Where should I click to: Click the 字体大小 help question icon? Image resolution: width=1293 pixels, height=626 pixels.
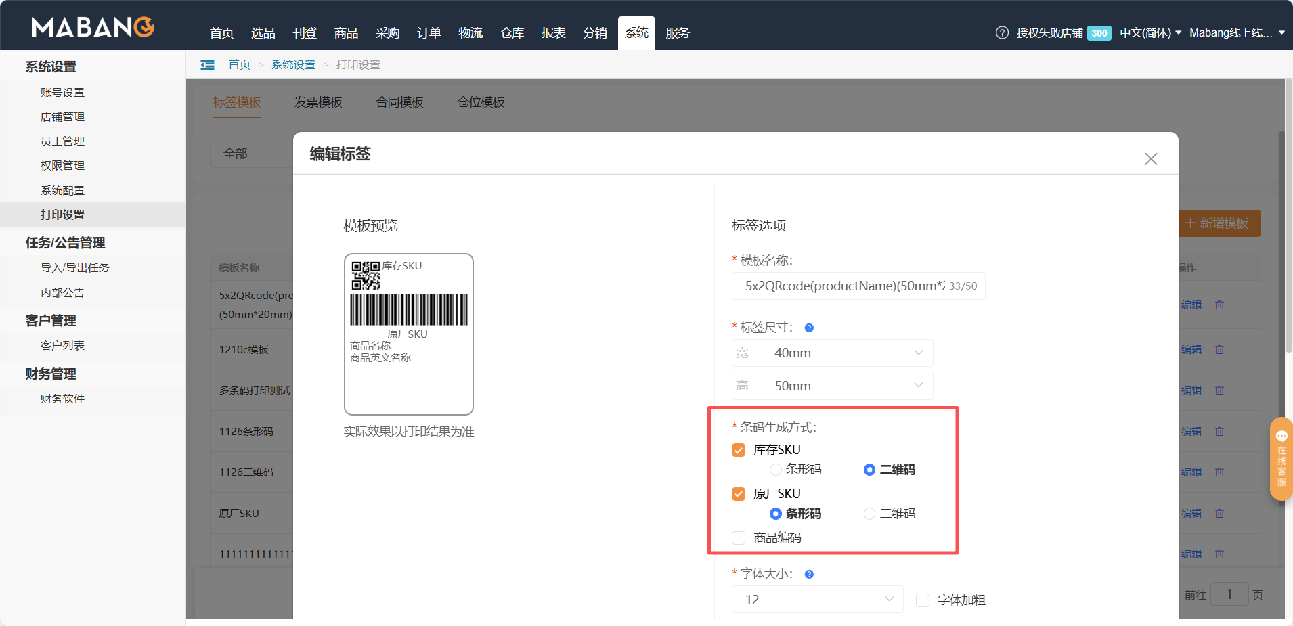[x=810, y=573]
